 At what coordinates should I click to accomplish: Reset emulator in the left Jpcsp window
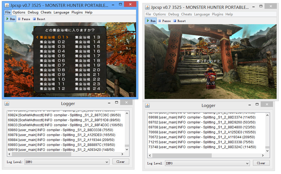click(x=39, y=19)
